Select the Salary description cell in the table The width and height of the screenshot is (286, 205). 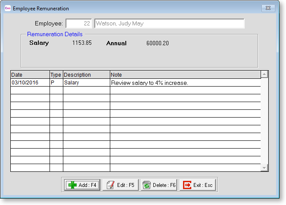86,83
